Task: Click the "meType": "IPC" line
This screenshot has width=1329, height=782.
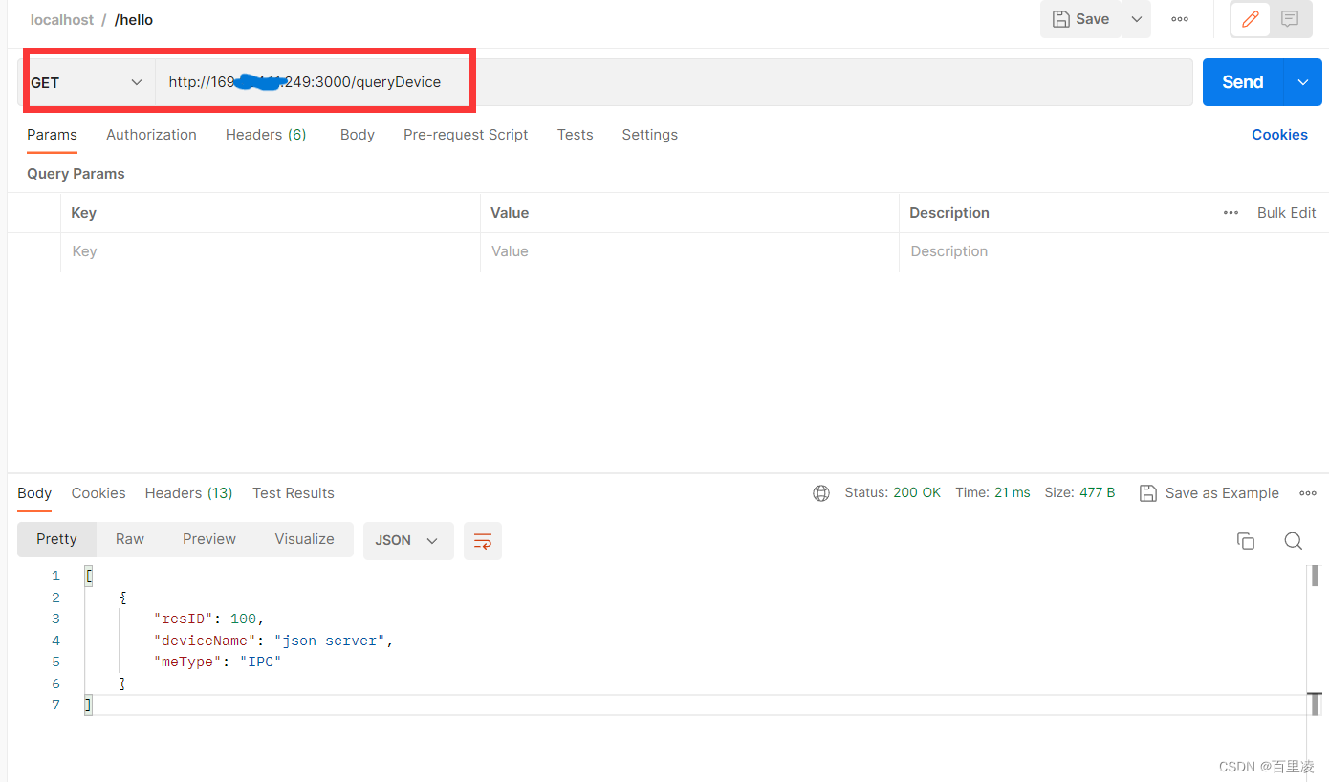Action: coord(217,662)
